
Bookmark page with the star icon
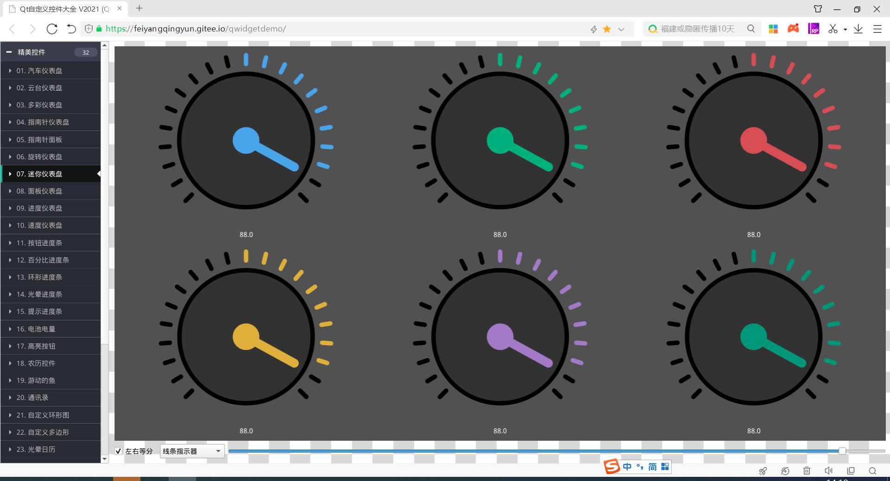(607, 29)
